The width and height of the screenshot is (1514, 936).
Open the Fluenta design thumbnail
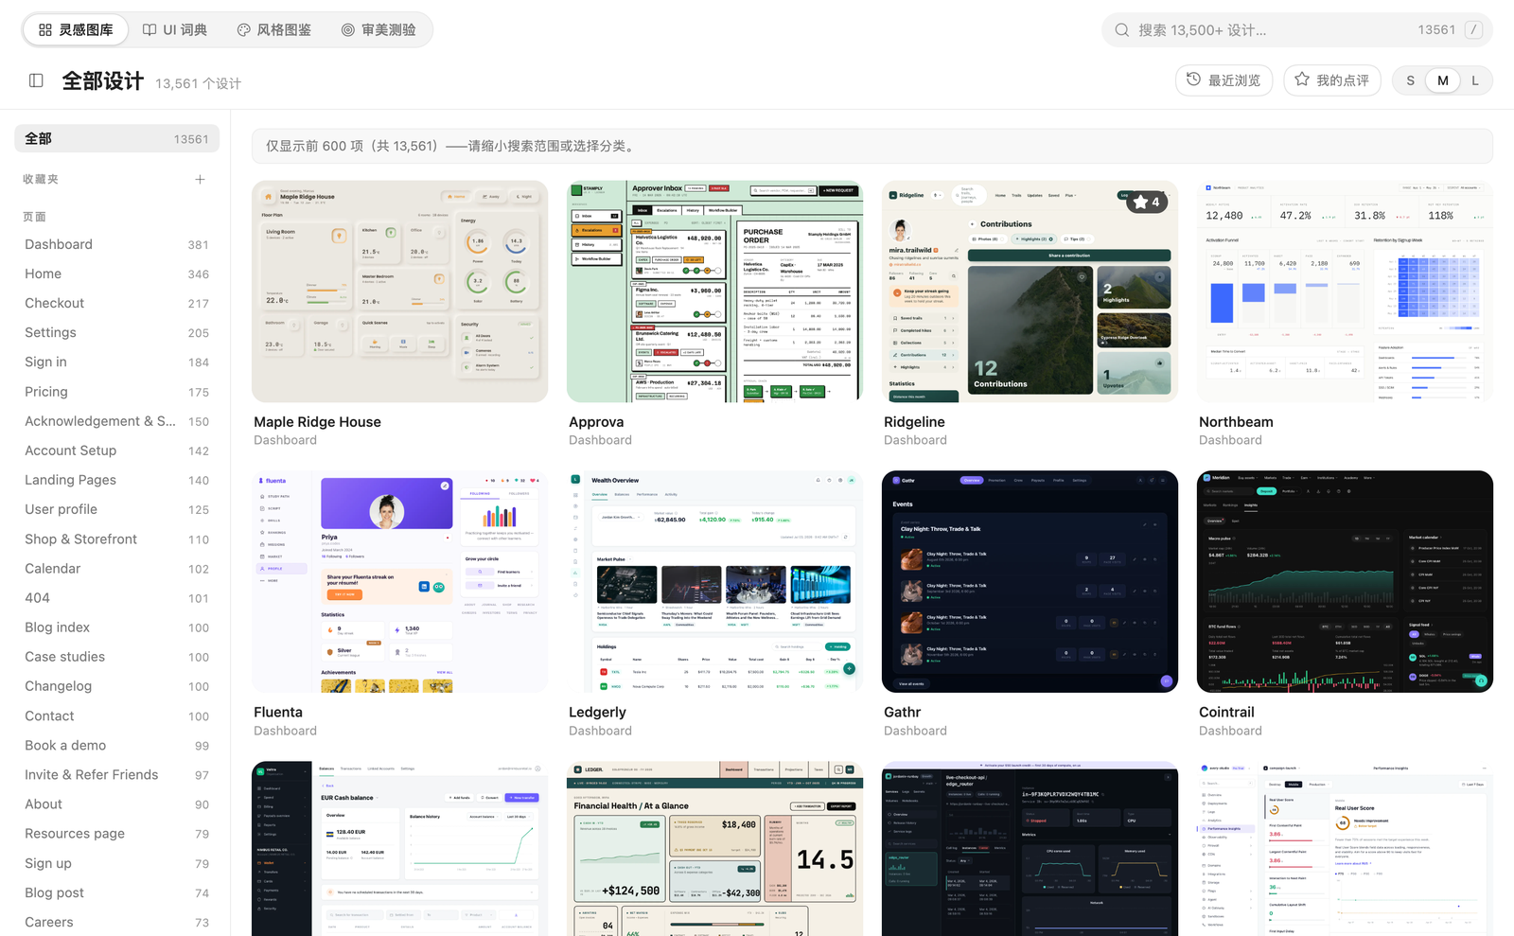[x=399, y=581]
